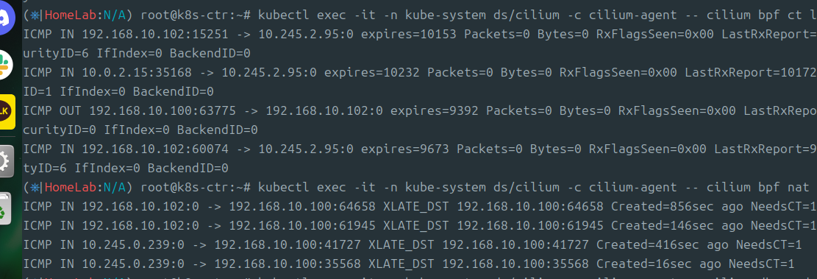Open the yellow KakaoTalk dock icon
817x279 pixels.
click(x=7, y=112)
